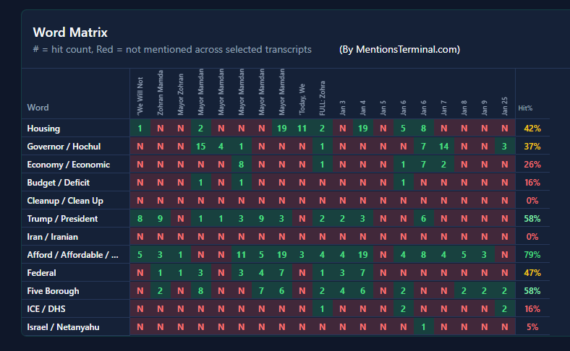Click the 0% hit rate for Cleanup row
This screenshot has height=351, width=570.
coord(532,201)
